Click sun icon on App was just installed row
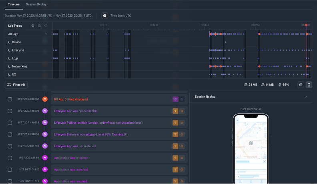 182,146
